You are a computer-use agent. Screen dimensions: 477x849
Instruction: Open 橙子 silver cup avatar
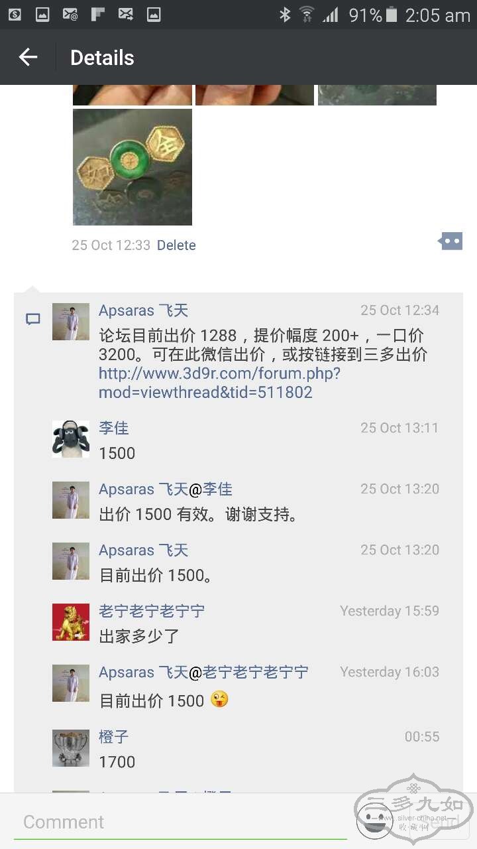(x=71, y=748)
